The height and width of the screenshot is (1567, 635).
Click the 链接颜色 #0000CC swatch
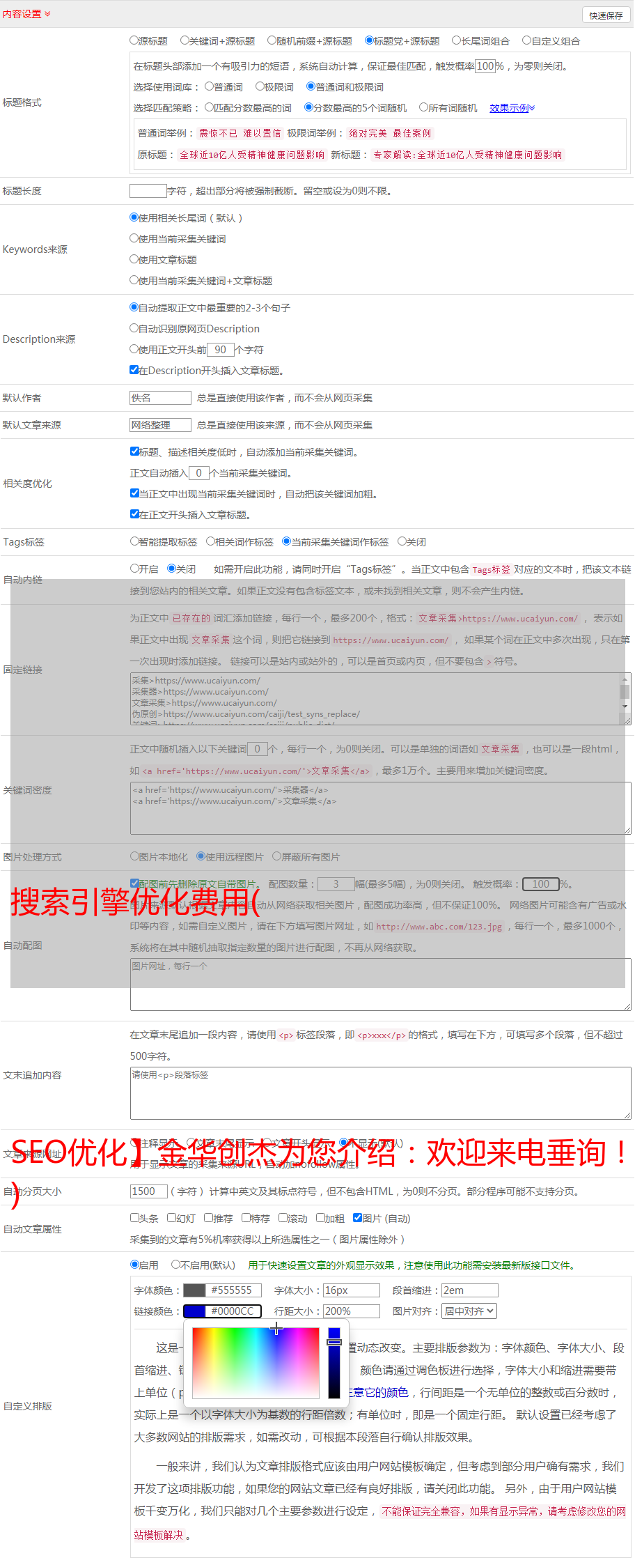[x=194, y=1311]
